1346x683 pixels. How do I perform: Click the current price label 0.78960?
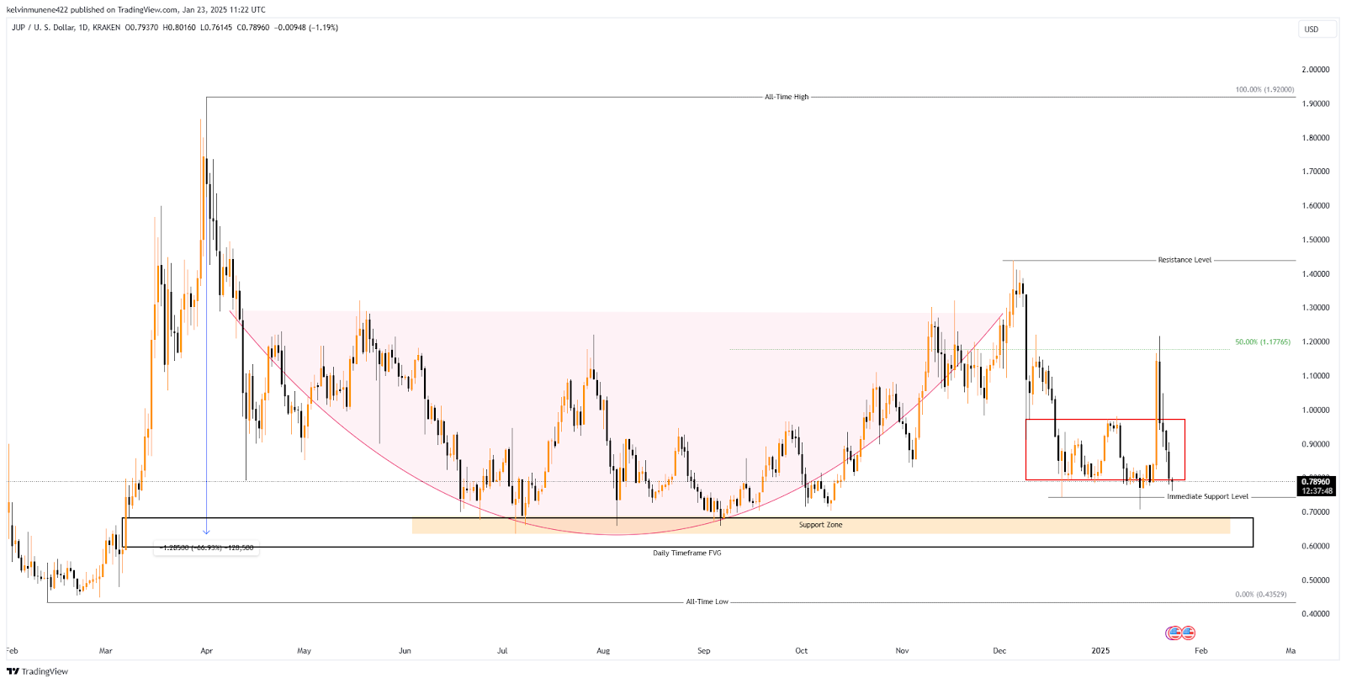click(1315, 482)
